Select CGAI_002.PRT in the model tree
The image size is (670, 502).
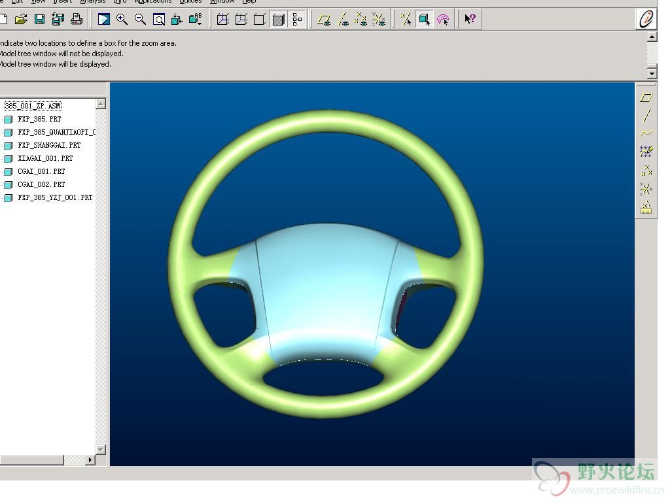41,184
